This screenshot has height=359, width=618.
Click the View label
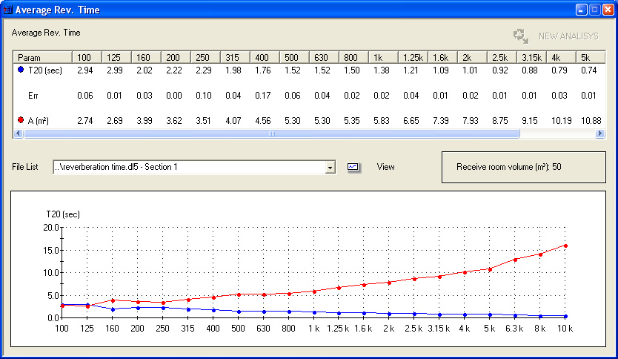click(385, 167)
